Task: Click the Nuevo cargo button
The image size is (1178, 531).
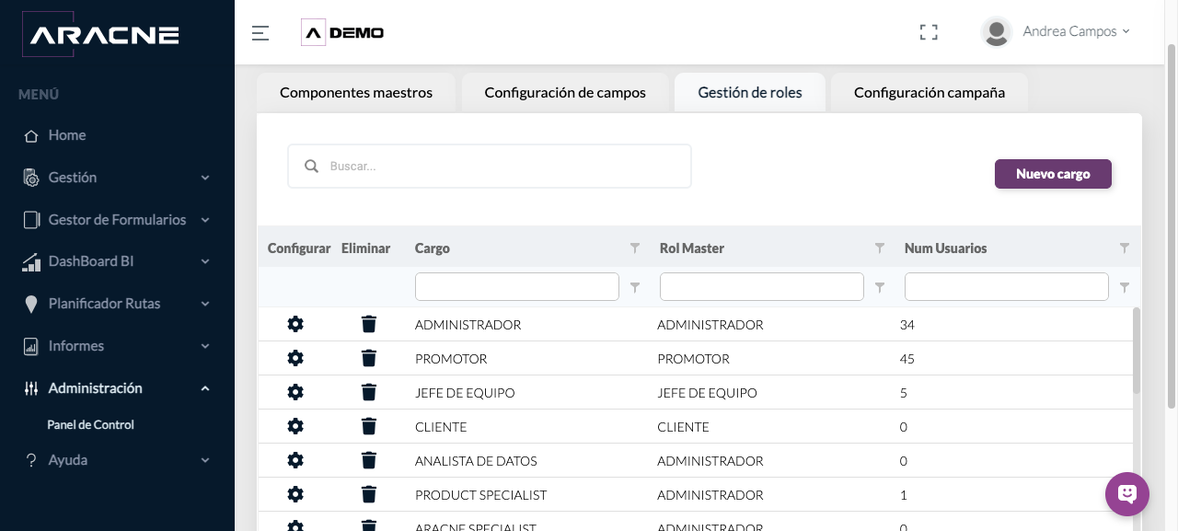Action: click(x=1053, y=174)
